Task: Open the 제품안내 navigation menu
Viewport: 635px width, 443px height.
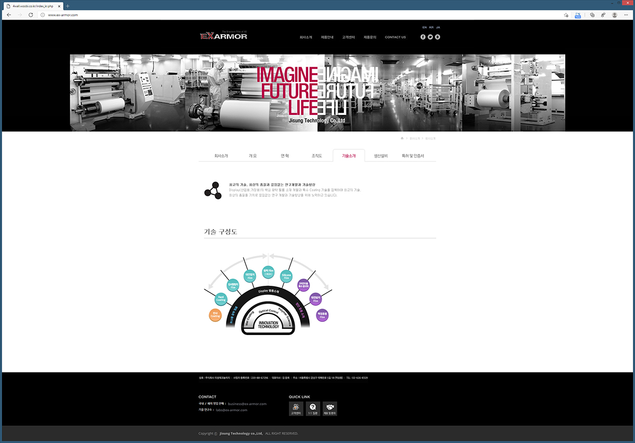Action: click(x=327, y=37)
